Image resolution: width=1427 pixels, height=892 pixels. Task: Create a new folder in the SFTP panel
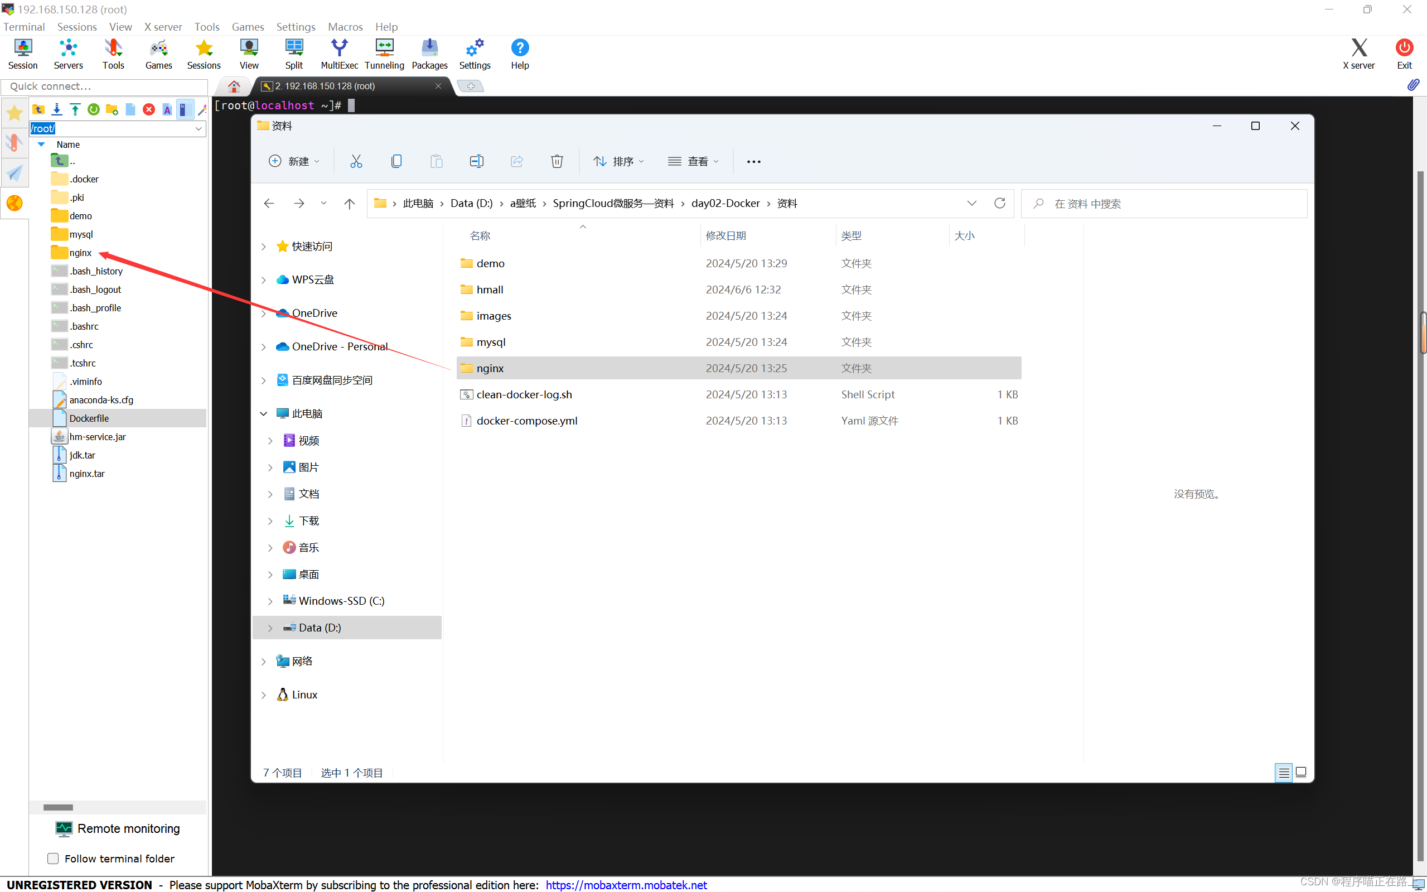pyautogui.click(x=112, y=109)
